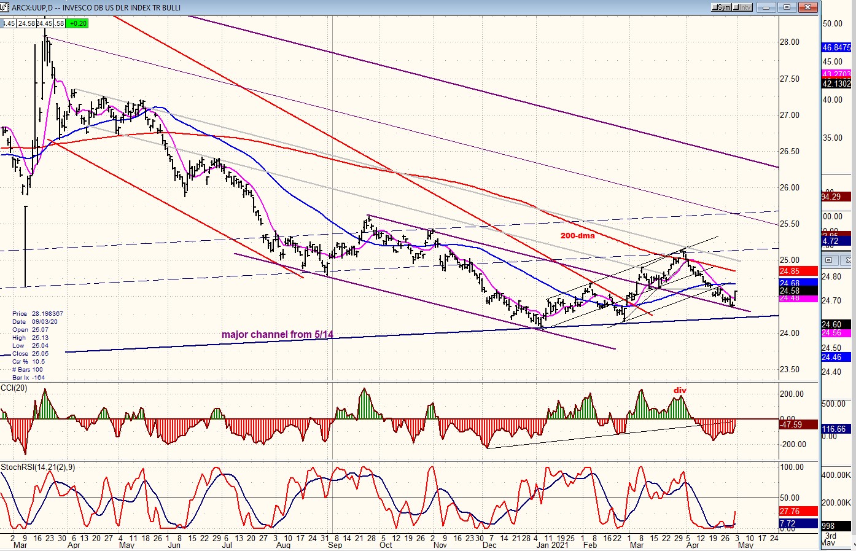This screenshot has width=856, height=551.
Task: Click the green +0.20 change box
Action: pyautogui.click(x=77, y=23)
